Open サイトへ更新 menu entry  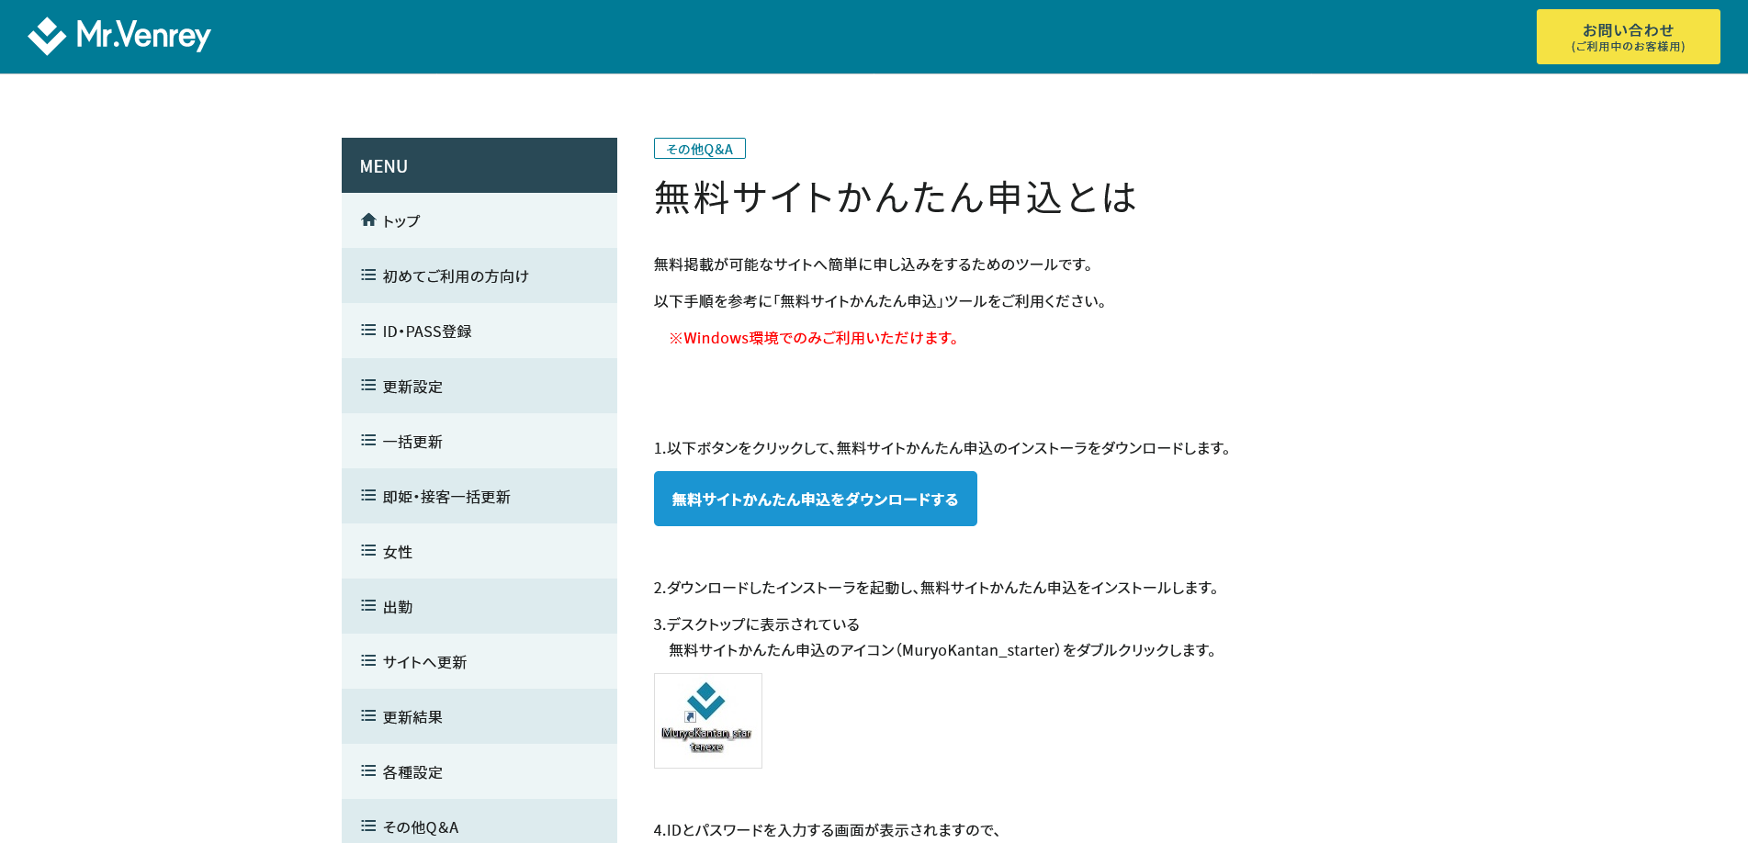click(479, 661)
